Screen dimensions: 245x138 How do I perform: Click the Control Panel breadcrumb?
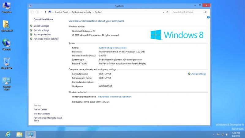pos(62,12)
